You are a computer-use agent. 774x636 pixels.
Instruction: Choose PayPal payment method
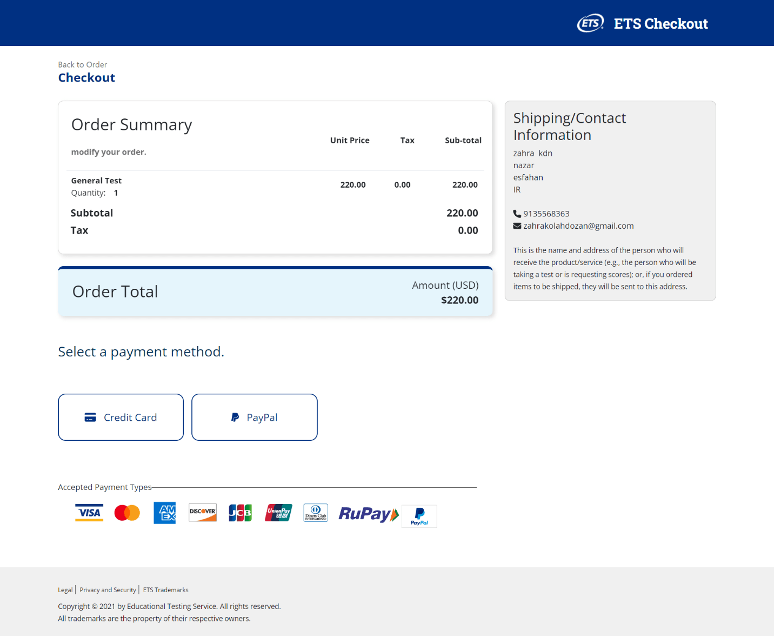[x=255, y=417]
